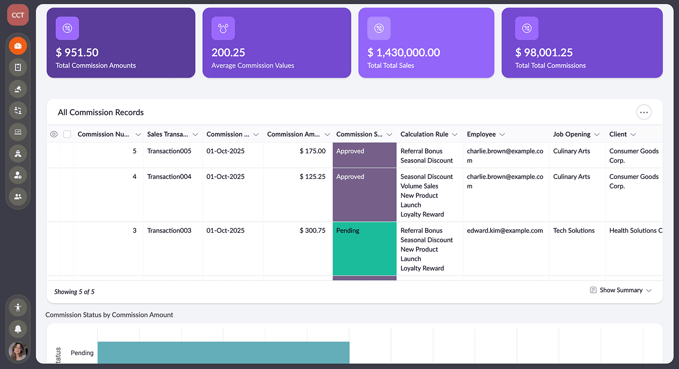Viewport: 679px width, 369px height.
Task: Click the gavel icon in the sidebar
Action: [18, 89]
